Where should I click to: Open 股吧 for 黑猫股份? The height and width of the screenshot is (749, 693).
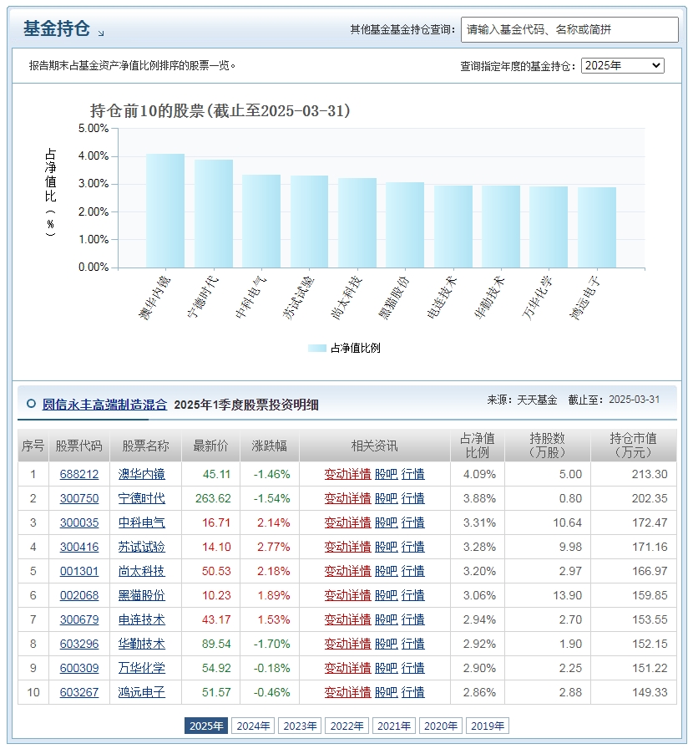click(x=386, y=596)
